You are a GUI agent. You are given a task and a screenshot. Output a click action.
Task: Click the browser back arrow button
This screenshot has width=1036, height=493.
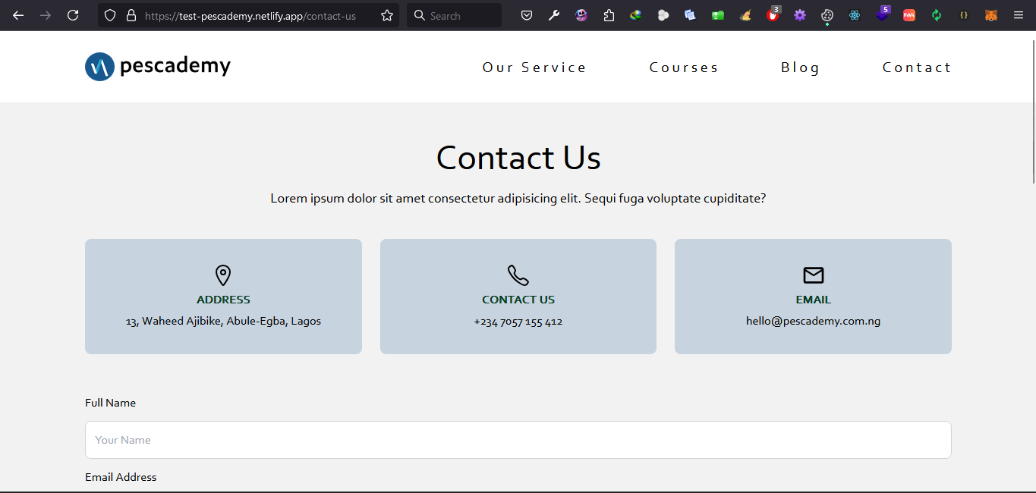tap(18, 15)
